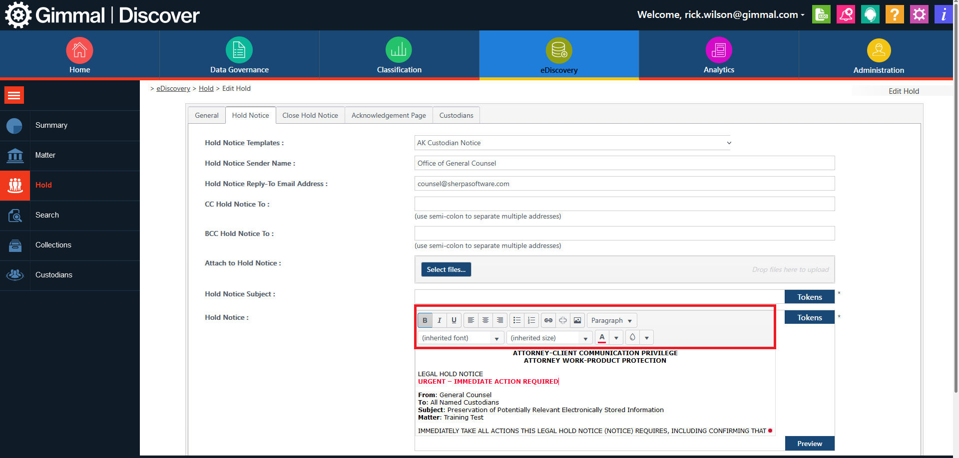
Task: Open the Paragraph style dropdown
Action: pos(611,320)
